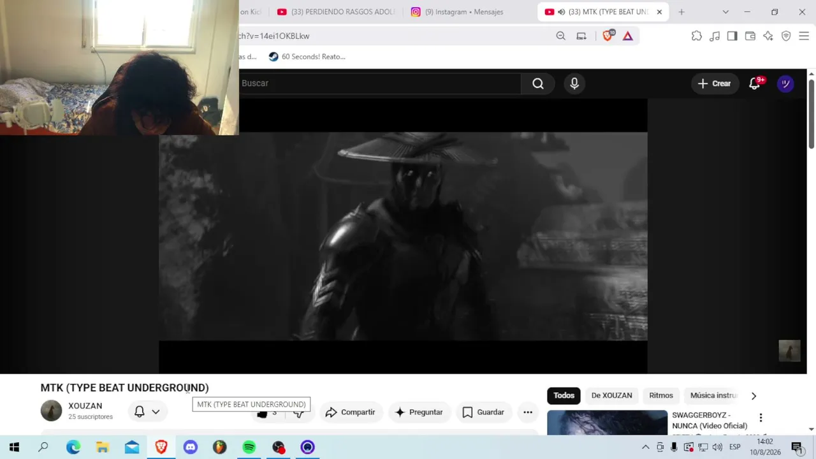The height and width of the screenshot is (459, 816).
Task: Open volume control in system tray
Action: point(717,448)
